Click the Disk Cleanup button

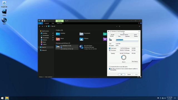click(135, 62)
